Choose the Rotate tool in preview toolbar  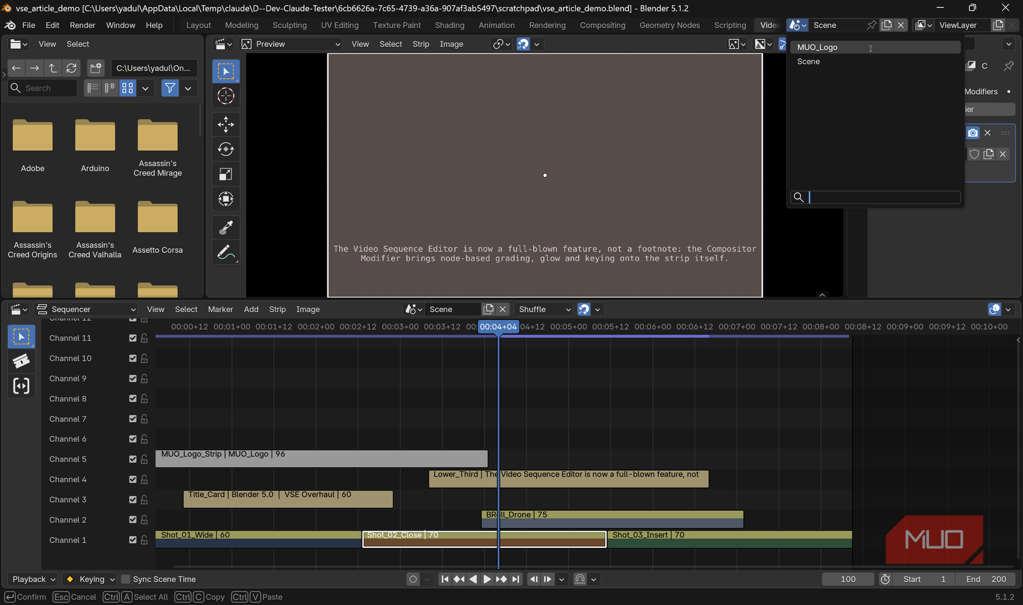pos(226,149)
